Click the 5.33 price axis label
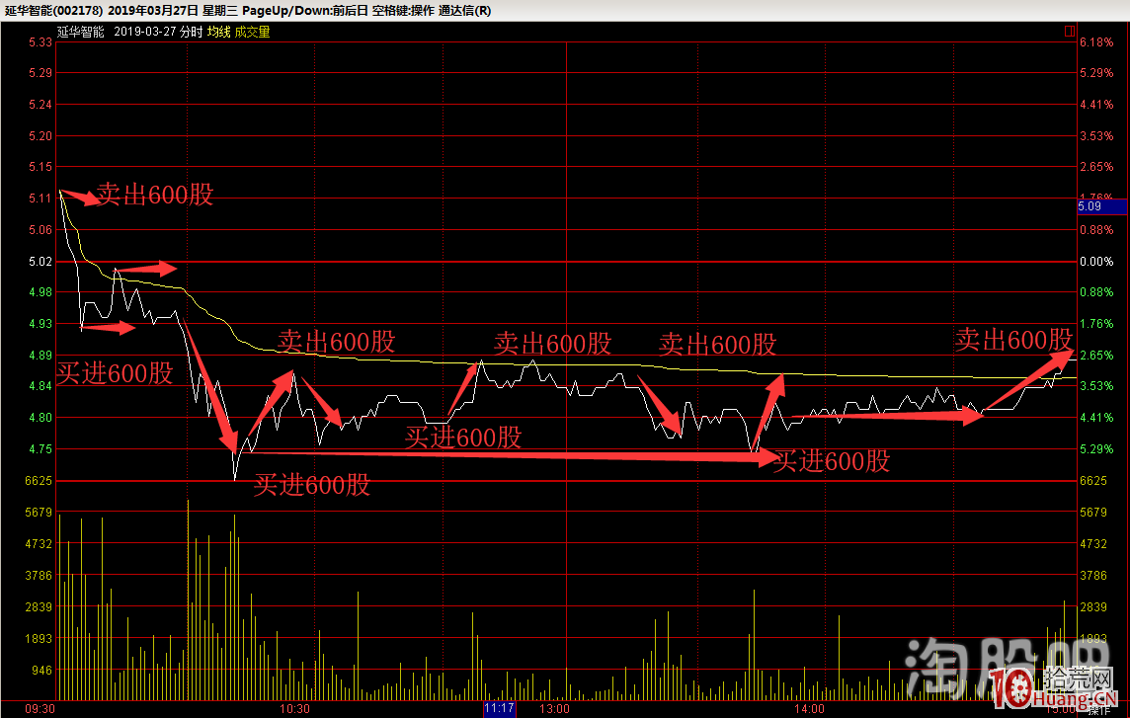This screenshot has height=718, width=1130. pos(40,42)
